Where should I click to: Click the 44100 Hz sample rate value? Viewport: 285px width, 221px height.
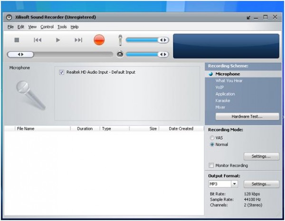click(252, 200)
